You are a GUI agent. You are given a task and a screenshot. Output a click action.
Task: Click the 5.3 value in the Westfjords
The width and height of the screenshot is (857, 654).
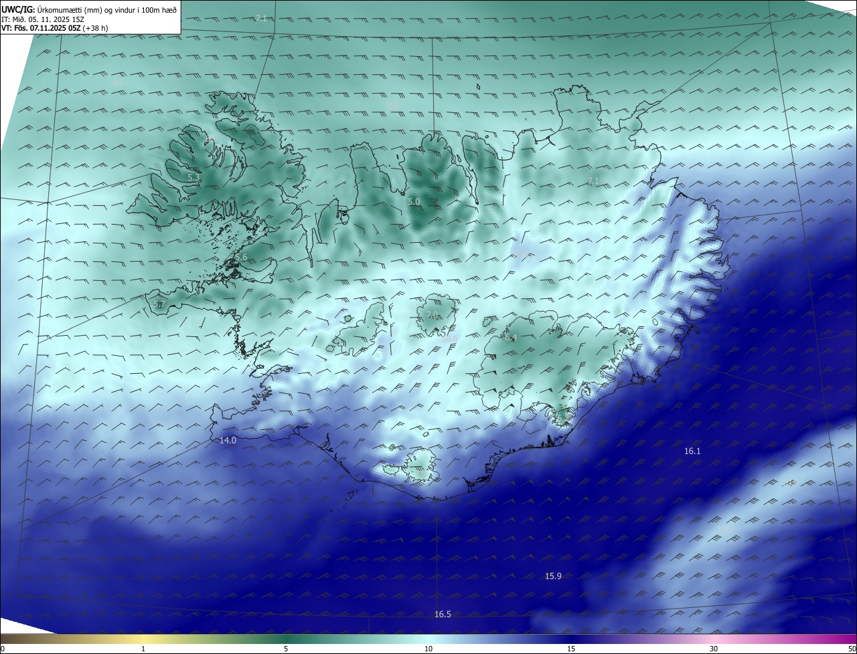193,177
